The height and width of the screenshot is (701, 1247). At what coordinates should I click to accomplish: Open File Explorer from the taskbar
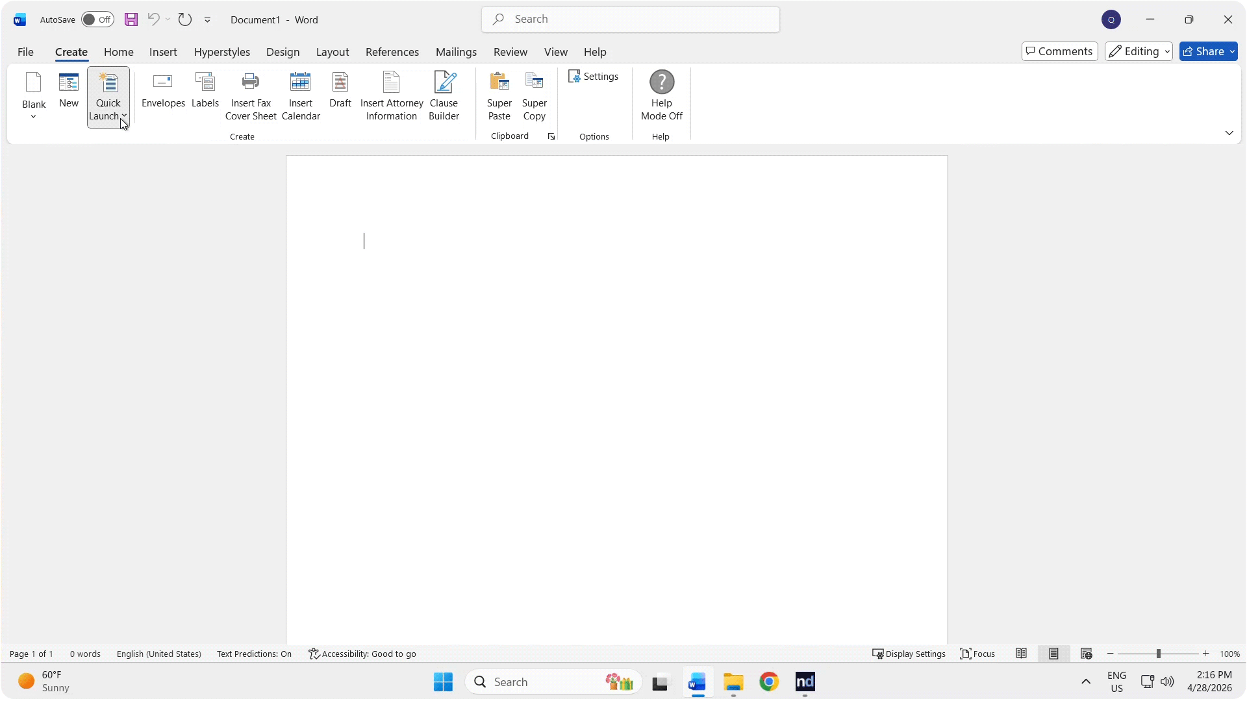click(733, 682)
